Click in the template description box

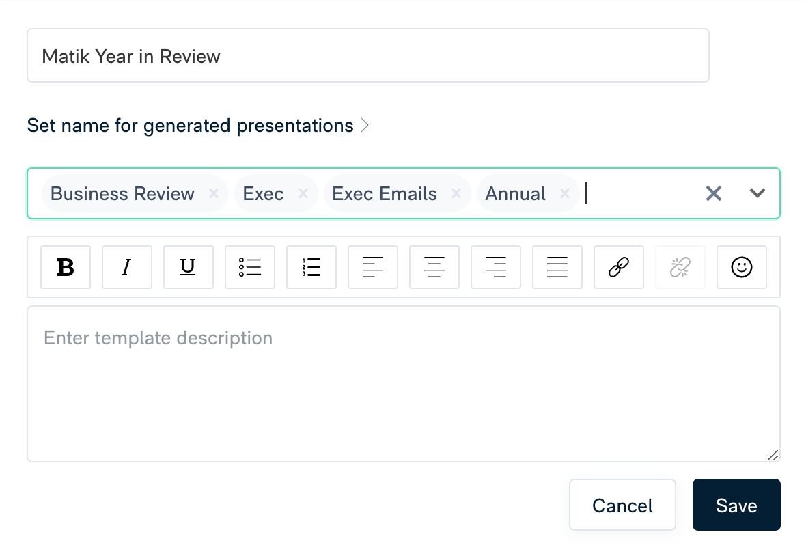(x=404, y=384)
